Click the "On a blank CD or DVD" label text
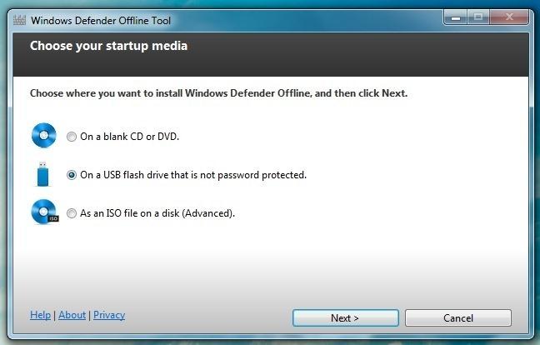The width and height of the screenshot is (540, 345). (x=129, y=137)
